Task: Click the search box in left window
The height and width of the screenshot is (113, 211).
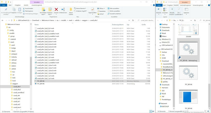Action: 146,20
